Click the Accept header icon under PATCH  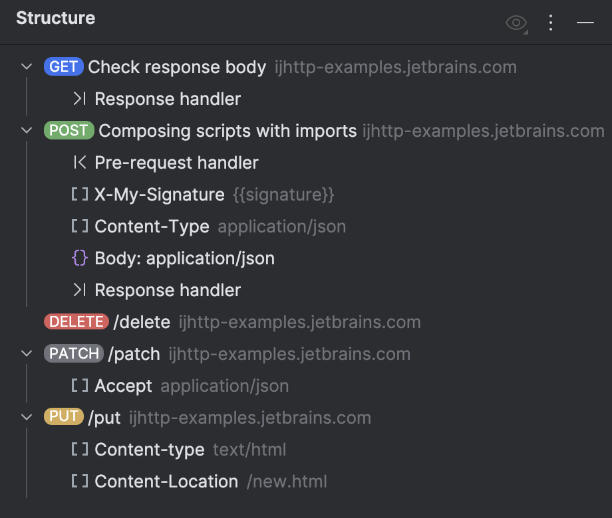[80, 385]
